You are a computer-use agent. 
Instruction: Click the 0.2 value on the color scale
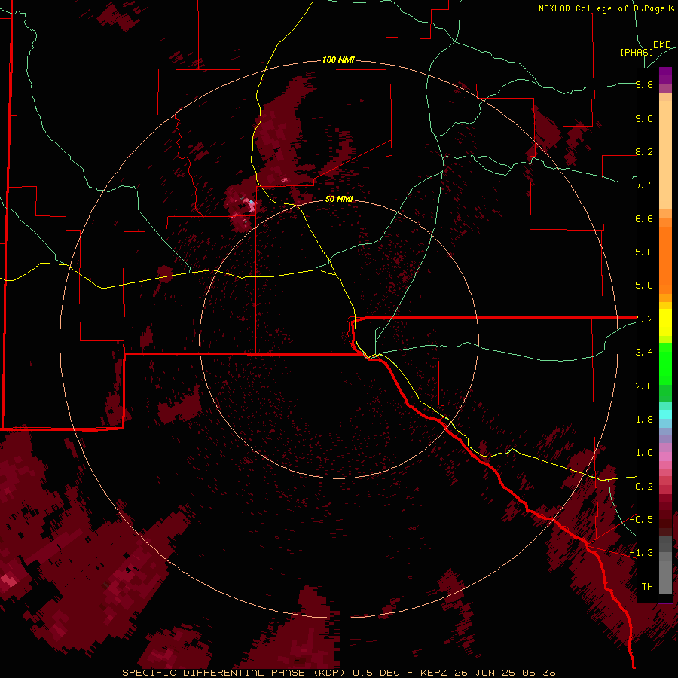[x=644, y=487]
